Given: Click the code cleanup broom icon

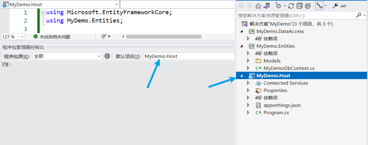Looking at the screenshot, I should (x=104, y=37).
